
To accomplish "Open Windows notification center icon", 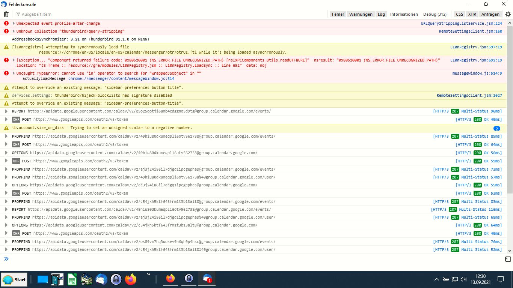I will click(500, 279).
